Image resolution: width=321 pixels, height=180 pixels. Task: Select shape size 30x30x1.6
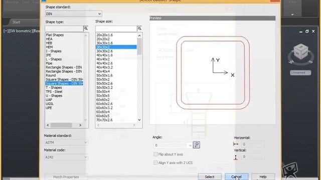tap(105, 43)
